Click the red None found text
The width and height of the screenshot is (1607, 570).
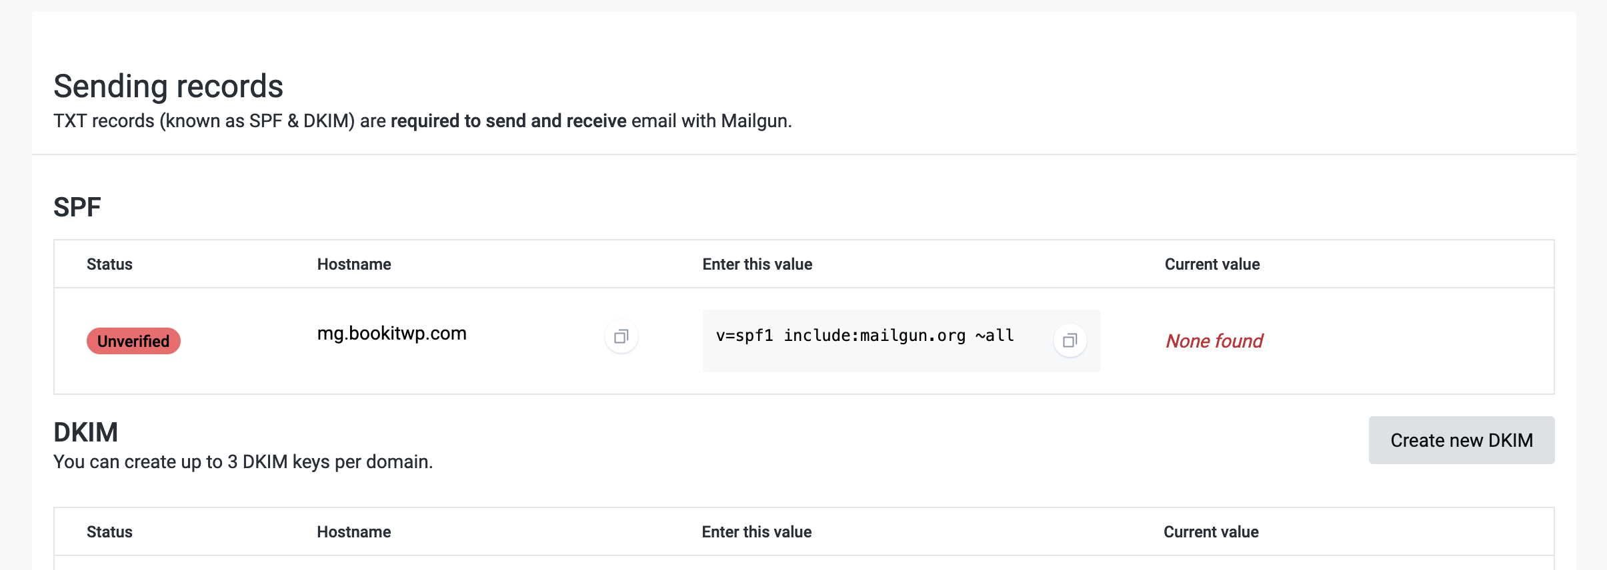pyautogui.click(x=1214, y=341)
